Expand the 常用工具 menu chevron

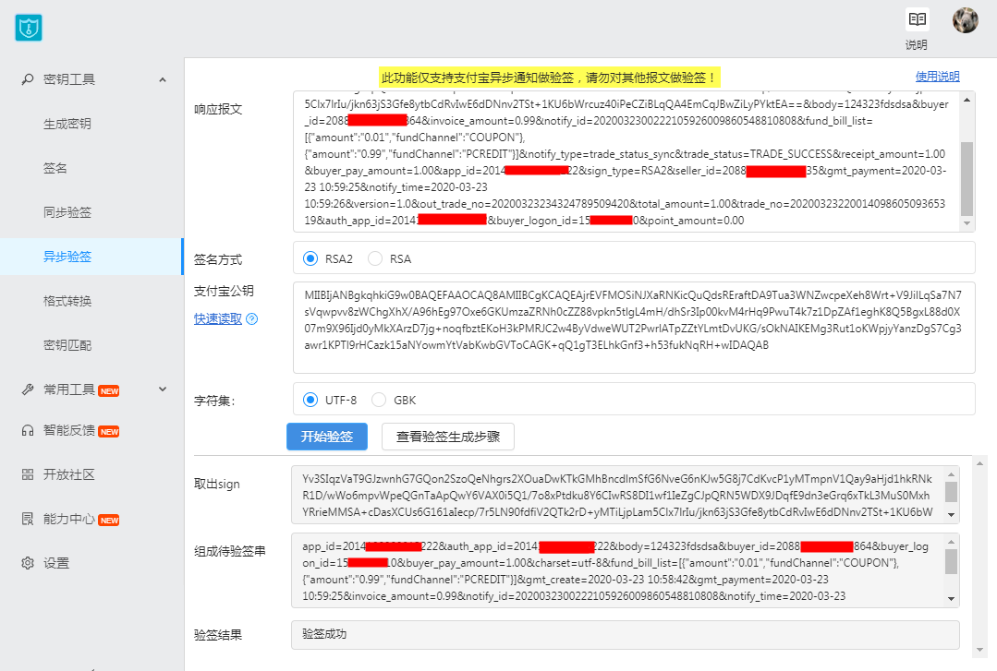pyautogui.click(x=163, y=389)
